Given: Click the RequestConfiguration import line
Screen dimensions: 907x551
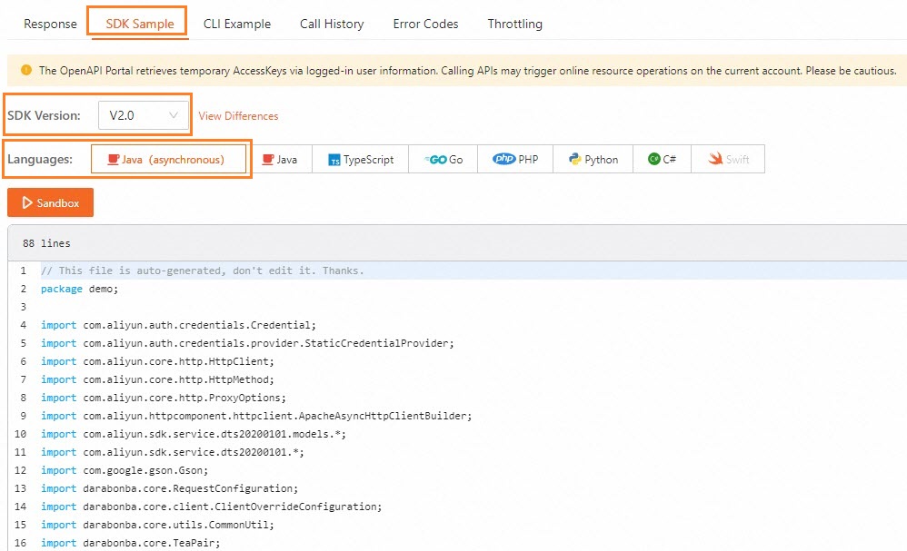Looking at the screenshot, I should [169, 488].
